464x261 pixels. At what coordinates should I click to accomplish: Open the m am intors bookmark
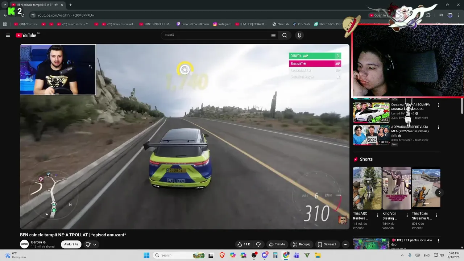(x=73, y=24)
